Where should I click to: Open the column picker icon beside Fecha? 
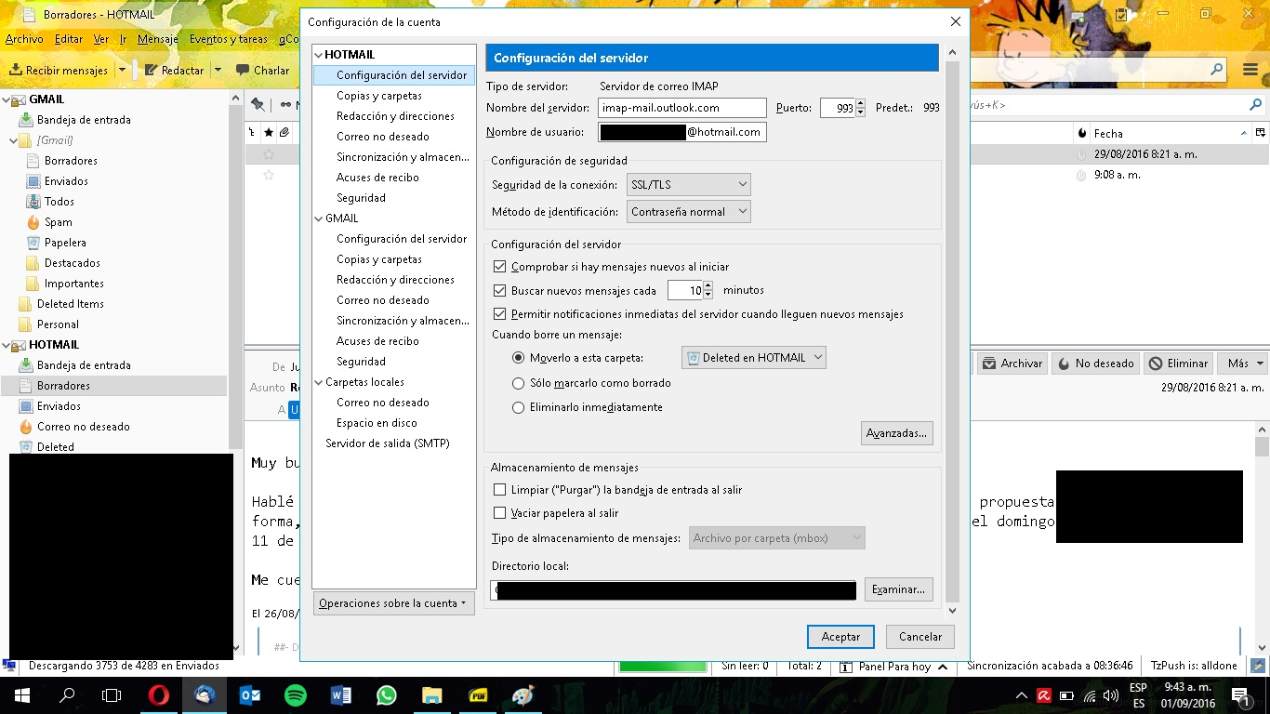coord(1261,133)
